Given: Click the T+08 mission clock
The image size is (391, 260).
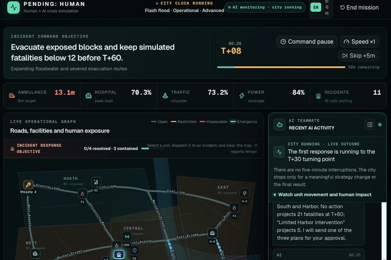Looking at the screenshot, I should pos(231,51).
